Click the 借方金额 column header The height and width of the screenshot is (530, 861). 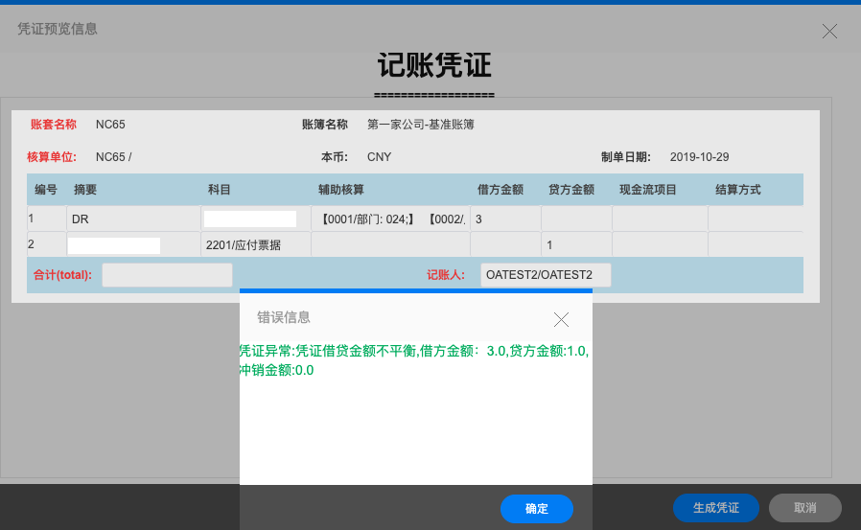[x=500, y=190]
